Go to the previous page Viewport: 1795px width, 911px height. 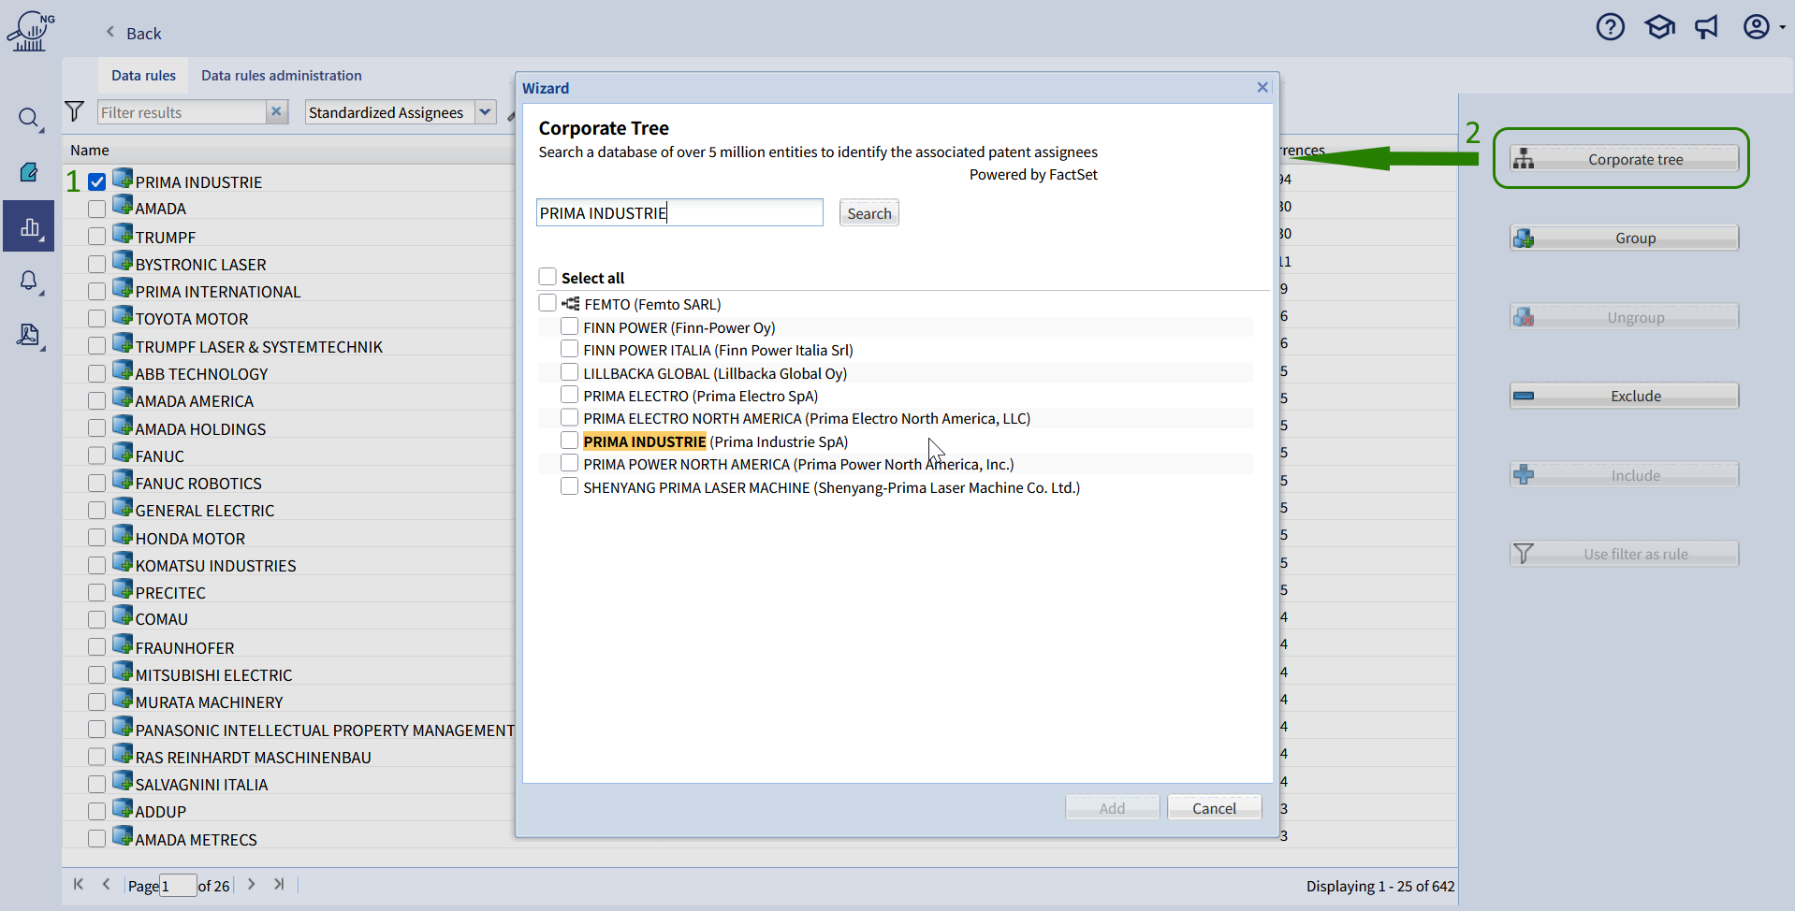[107, 884]
